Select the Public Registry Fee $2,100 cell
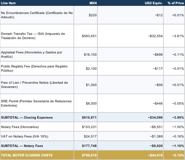Image resolution: width=185 pixels, height=160 pixels. click(91, 68)
